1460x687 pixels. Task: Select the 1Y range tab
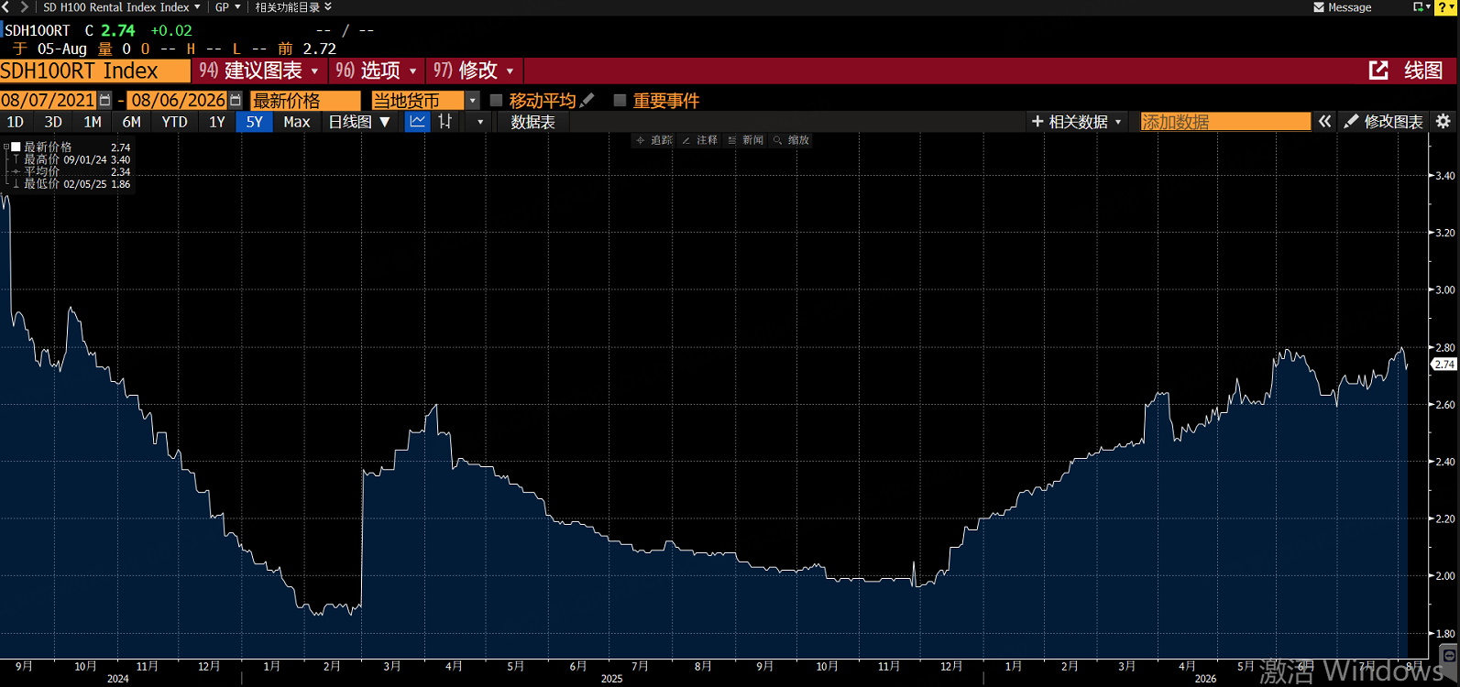216,122
